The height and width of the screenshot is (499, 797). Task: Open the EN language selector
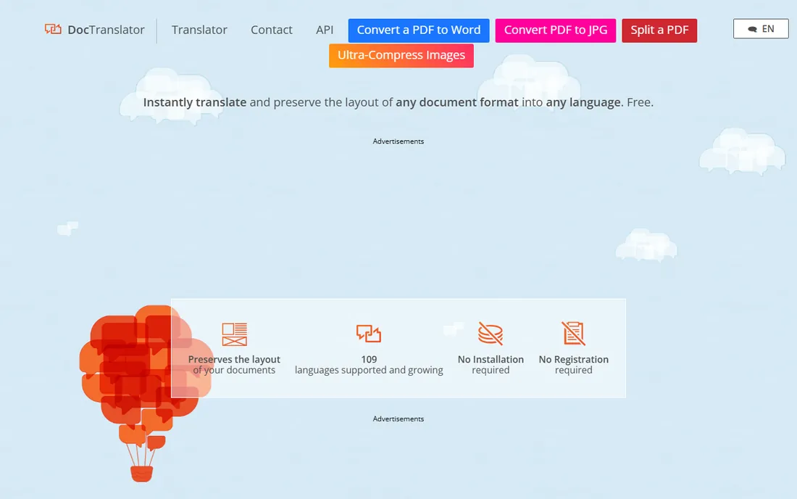pyautogui.click(x=761, y=29)
